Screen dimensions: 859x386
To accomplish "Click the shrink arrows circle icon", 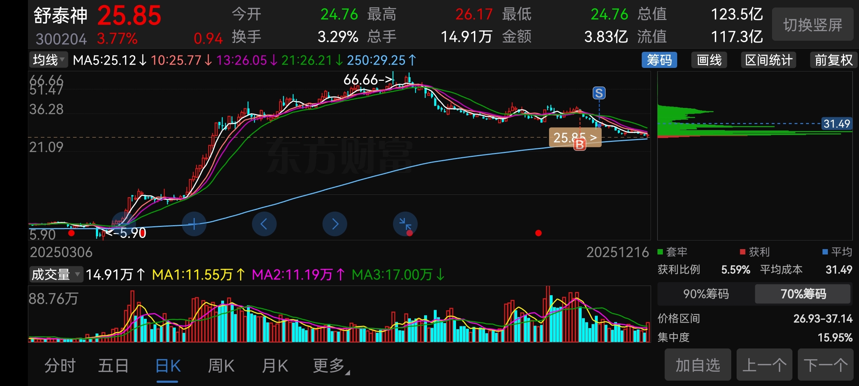I will click(x=405, y=223).
